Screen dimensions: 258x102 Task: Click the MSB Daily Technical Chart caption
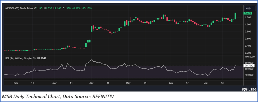58,97
